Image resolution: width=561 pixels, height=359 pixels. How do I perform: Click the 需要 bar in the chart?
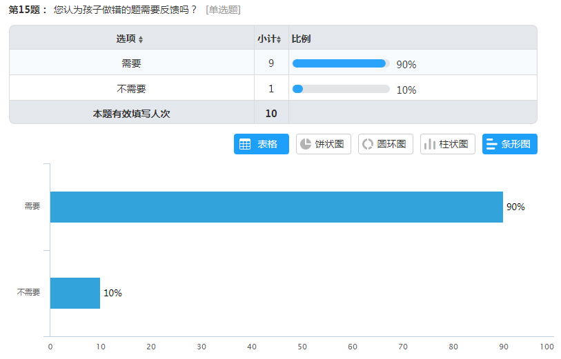[x=276, y=207]
